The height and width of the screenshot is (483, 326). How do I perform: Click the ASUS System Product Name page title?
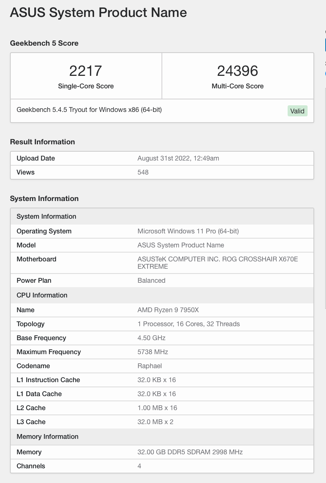pos(98,13)
